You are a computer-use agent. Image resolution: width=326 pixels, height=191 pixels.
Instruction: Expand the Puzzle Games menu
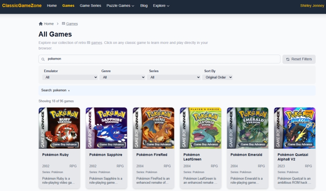click(120, 6)
